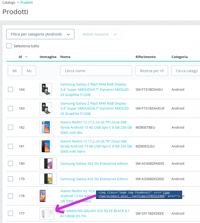The image size is (200, 223).
Task: Check the Seleziona tutto checkbox
Action: [x=9, y=46]
